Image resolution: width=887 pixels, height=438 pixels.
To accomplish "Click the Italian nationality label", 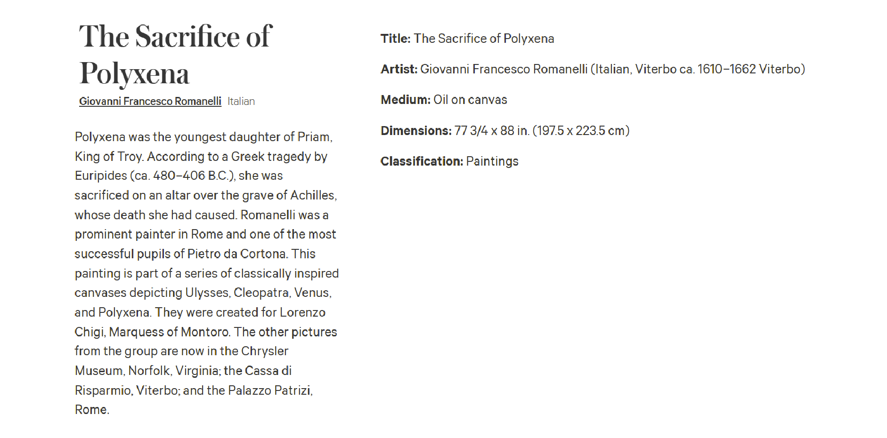I will coord(241,101).
